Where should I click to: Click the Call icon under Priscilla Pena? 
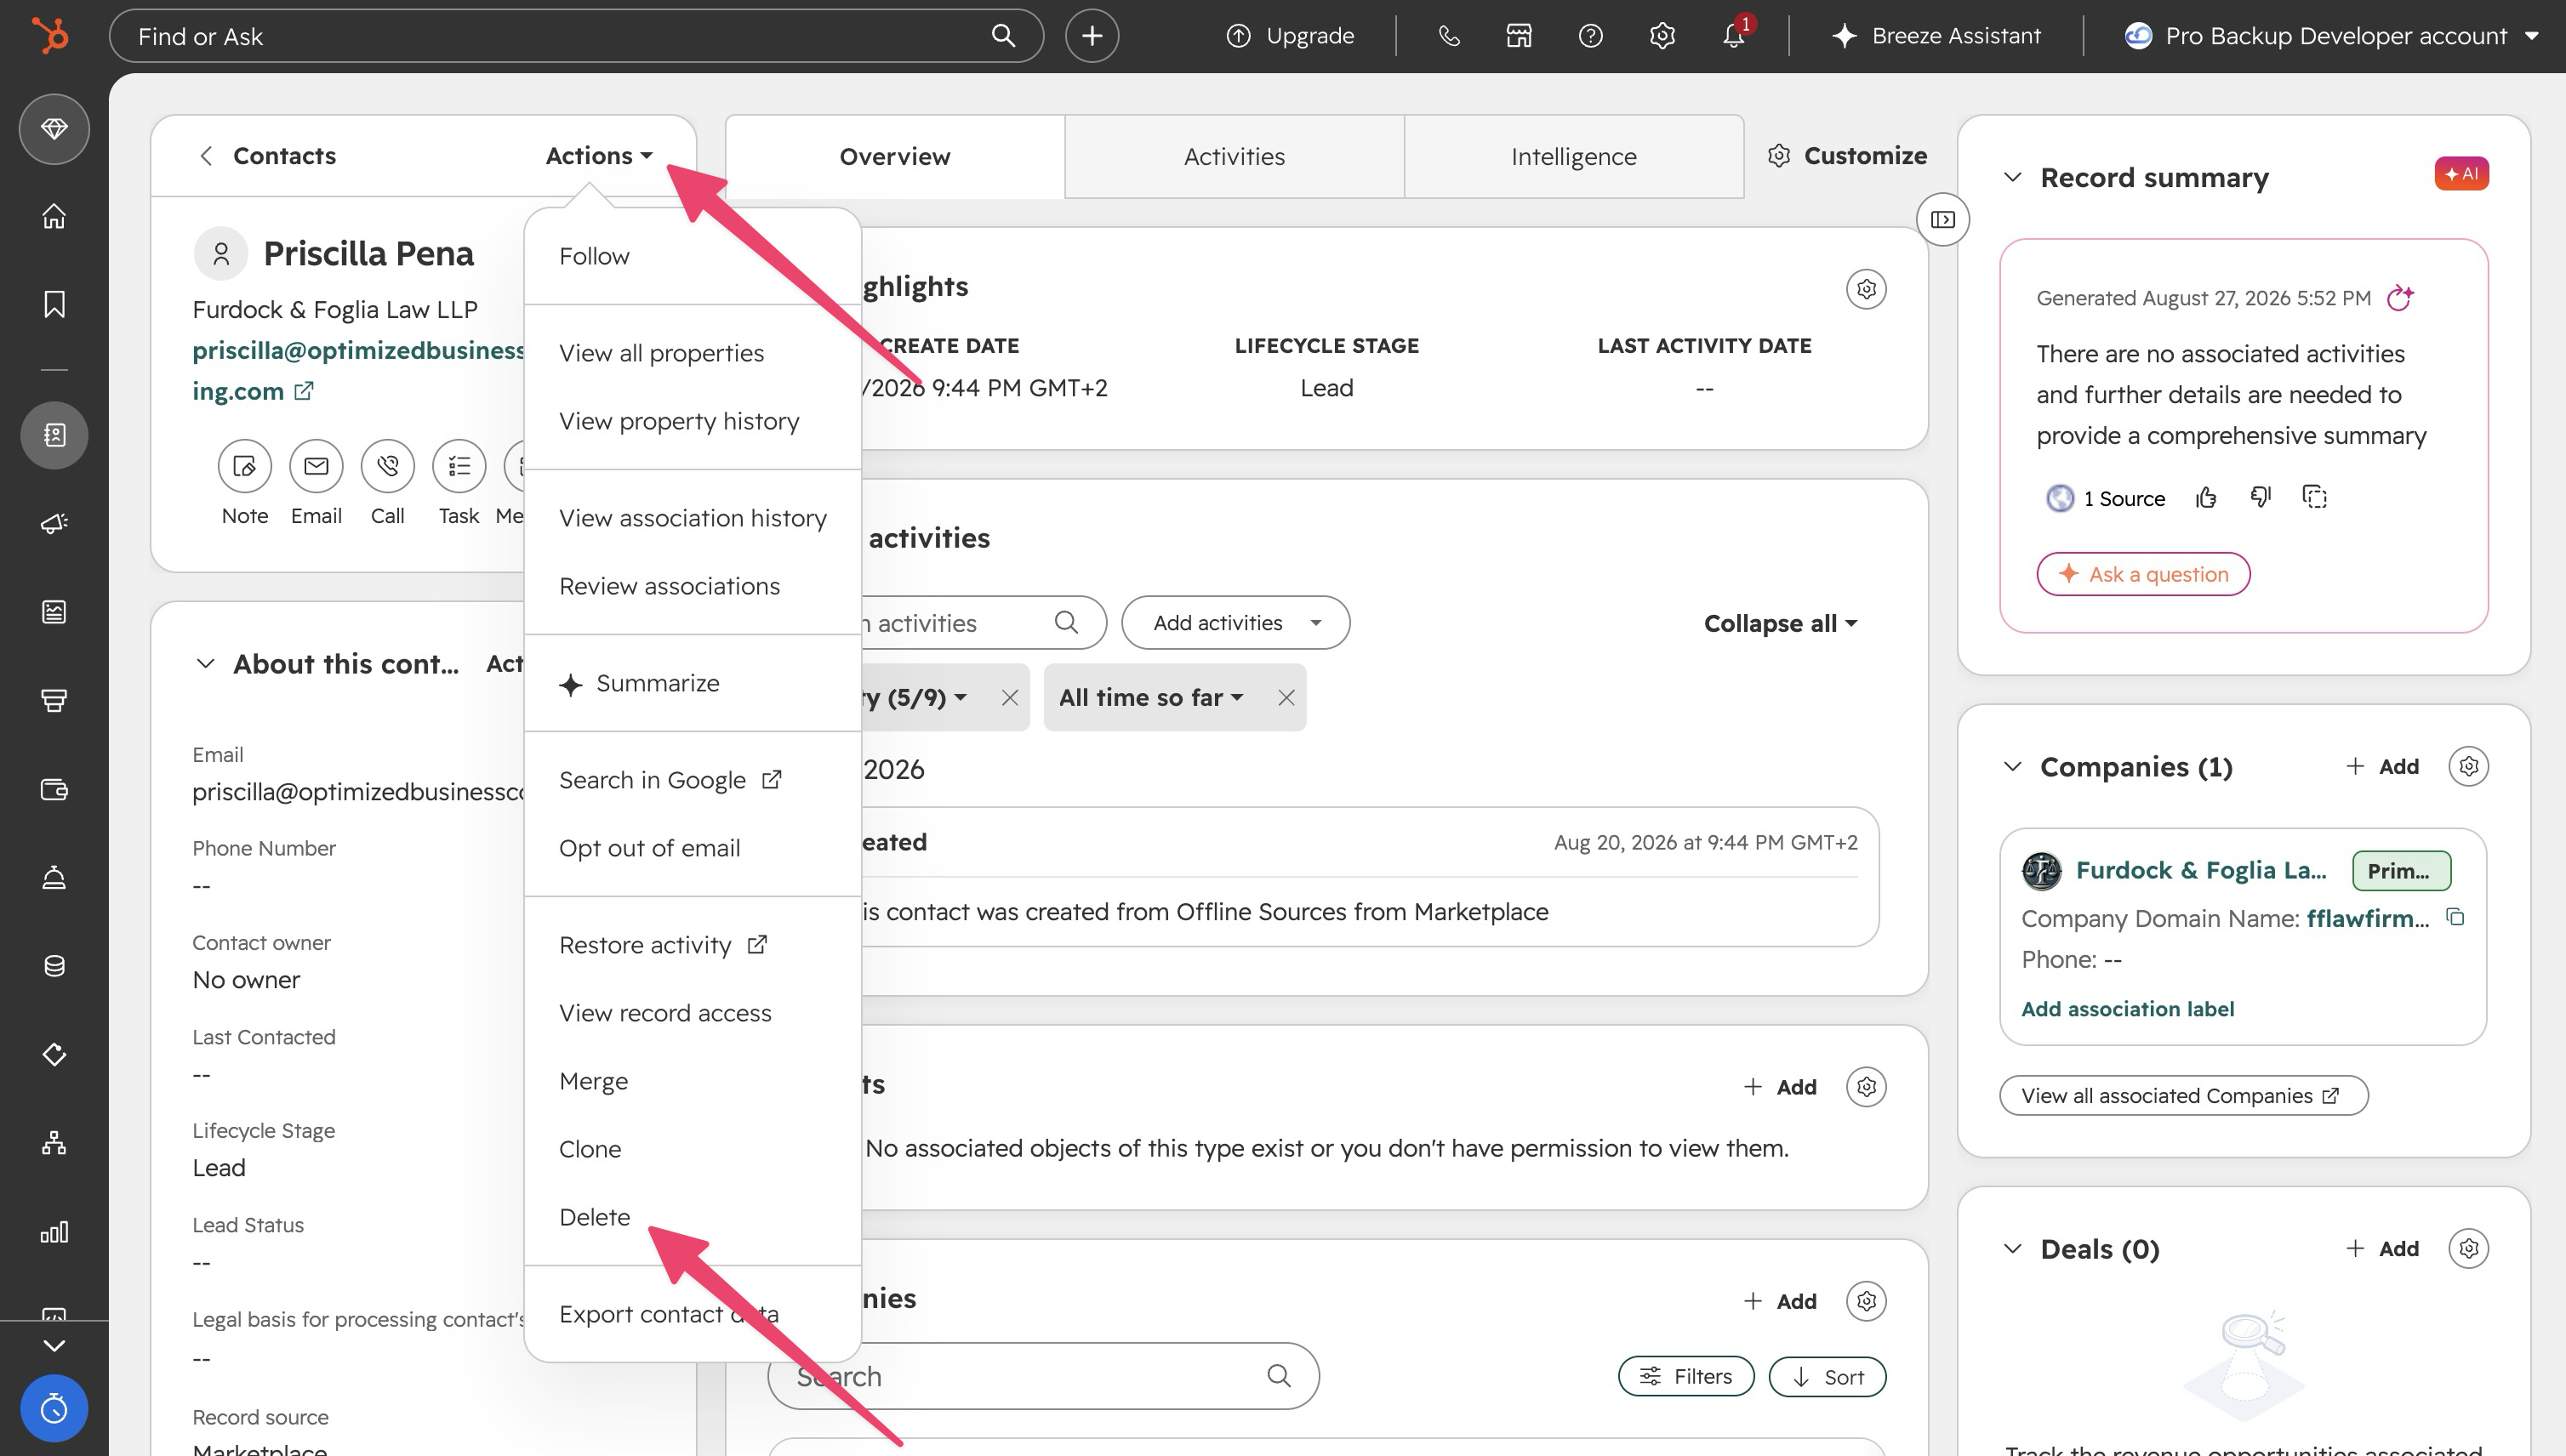click(x=387, y=466)
